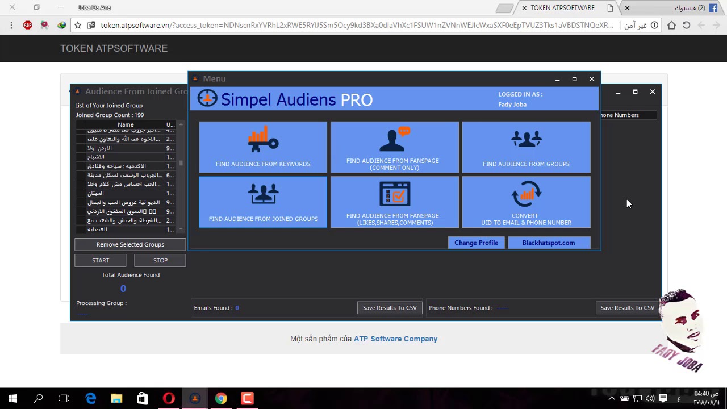The width and height of the screenshot is (727, 409).
Task: Open a new browser tab
Action: pyautogui.click(x=504, y=8)
